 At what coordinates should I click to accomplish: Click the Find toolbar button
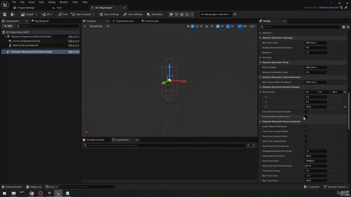[63, 14]
